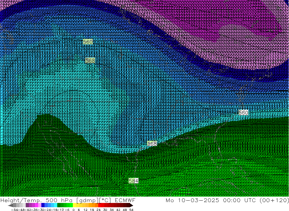Click the '30' legend value

[105, 210]
